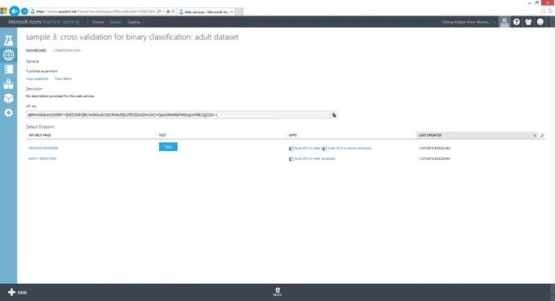Open the Web Services globe icon in sidebar

coord(8,55)
